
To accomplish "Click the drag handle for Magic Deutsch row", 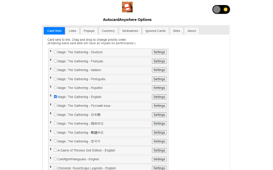I will (51, 51).
